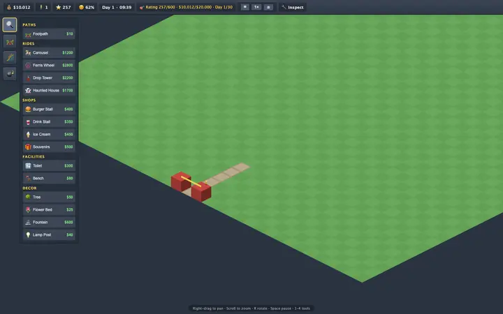Click the Inspect button in top bar
The height and width of the screenshot is (314, 503).
(x=293, y=7)
